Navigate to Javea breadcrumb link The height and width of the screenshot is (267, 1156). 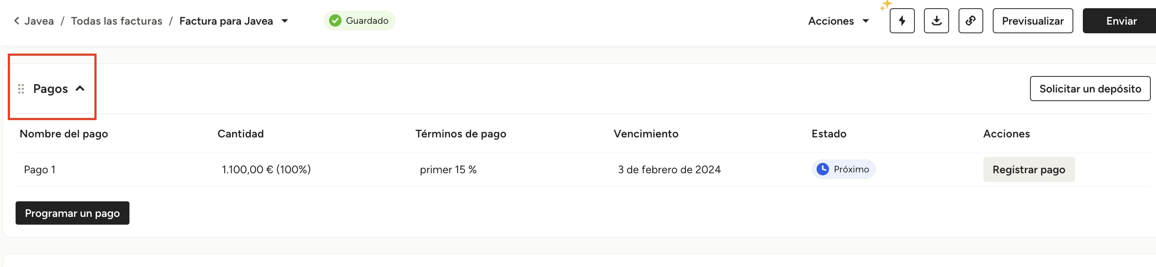[x=39, y=21]
